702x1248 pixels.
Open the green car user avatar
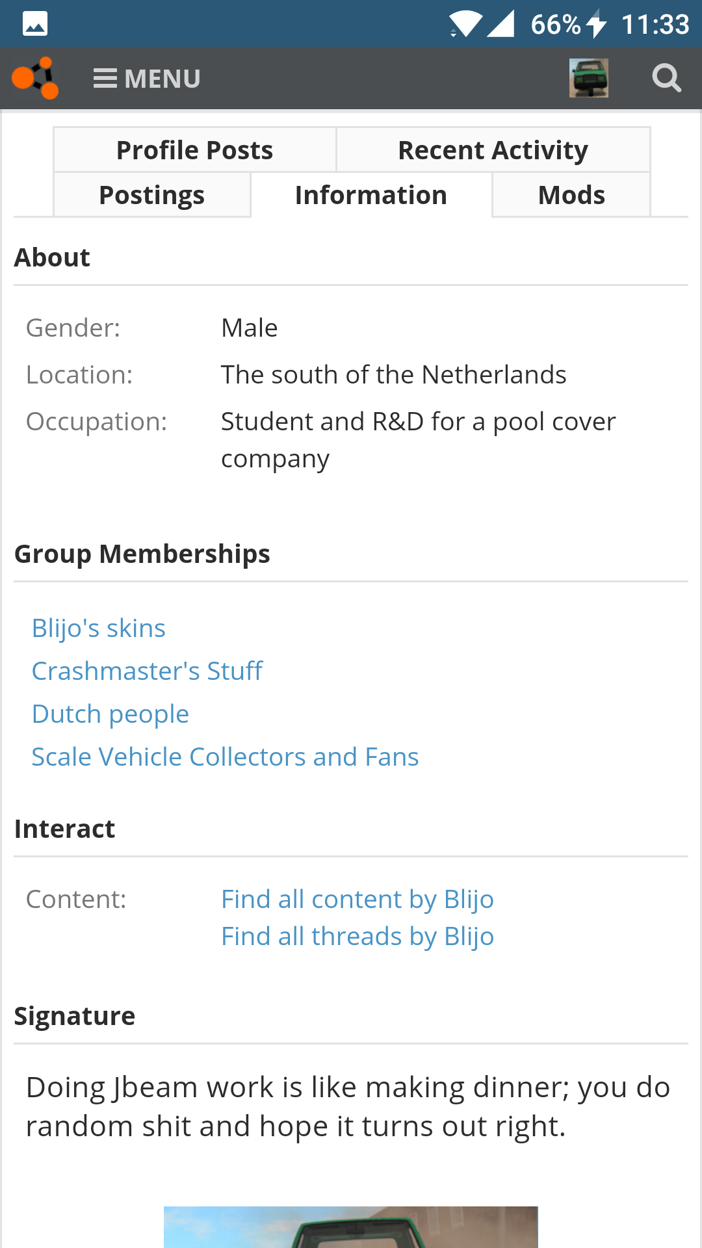click(x=589, y=78)
